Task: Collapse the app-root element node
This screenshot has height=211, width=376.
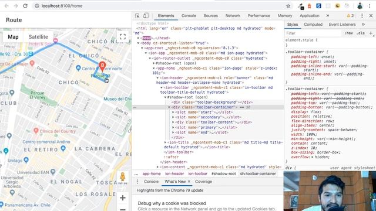Action: click(x=142, y=48)
